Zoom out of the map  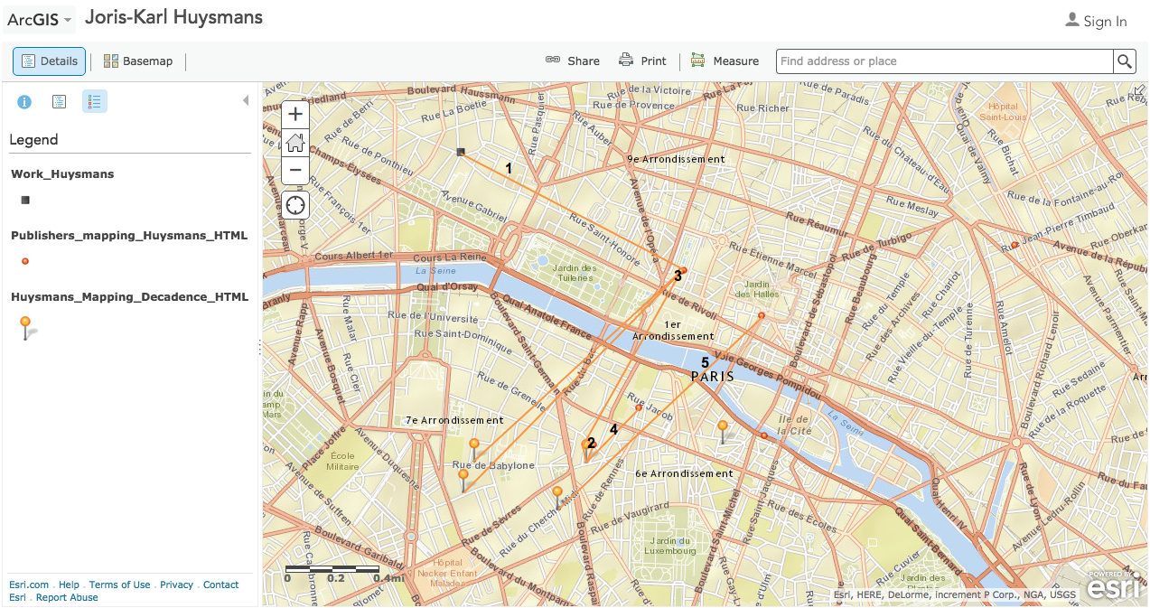click(x=295, y=170)
